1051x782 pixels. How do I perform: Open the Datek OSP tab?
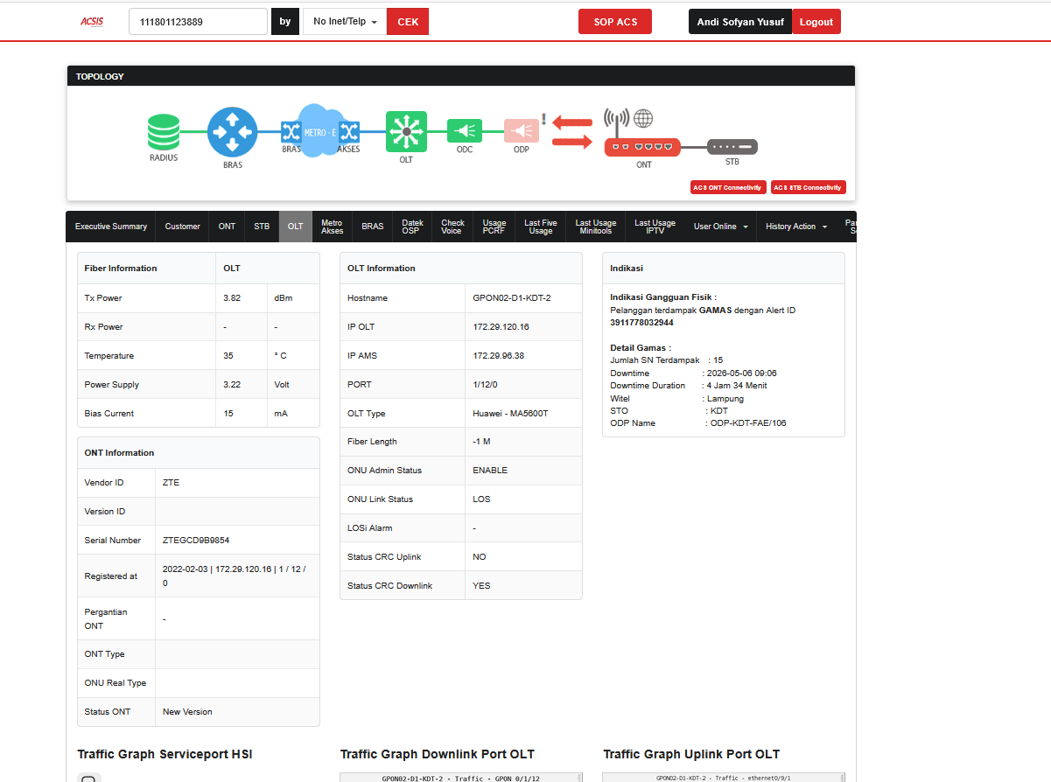tap(412, 227)
